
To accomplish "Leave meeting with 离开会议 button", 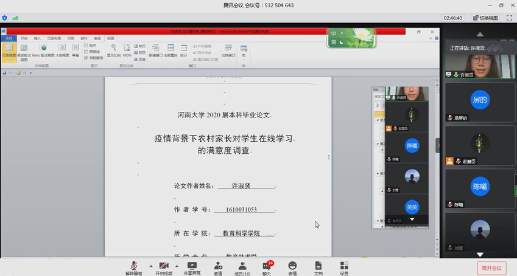I will coord(491,268).
